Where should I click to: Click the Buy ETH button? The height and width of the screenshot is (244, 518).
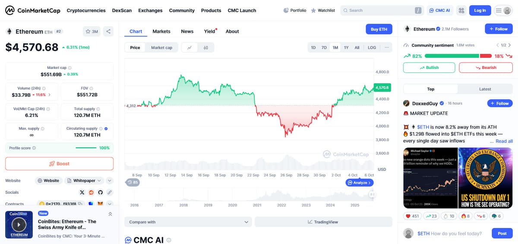(379, 29)
